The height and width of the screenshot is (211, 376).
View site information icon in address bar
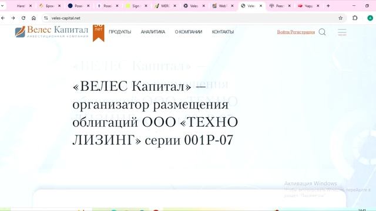[46, 18]
